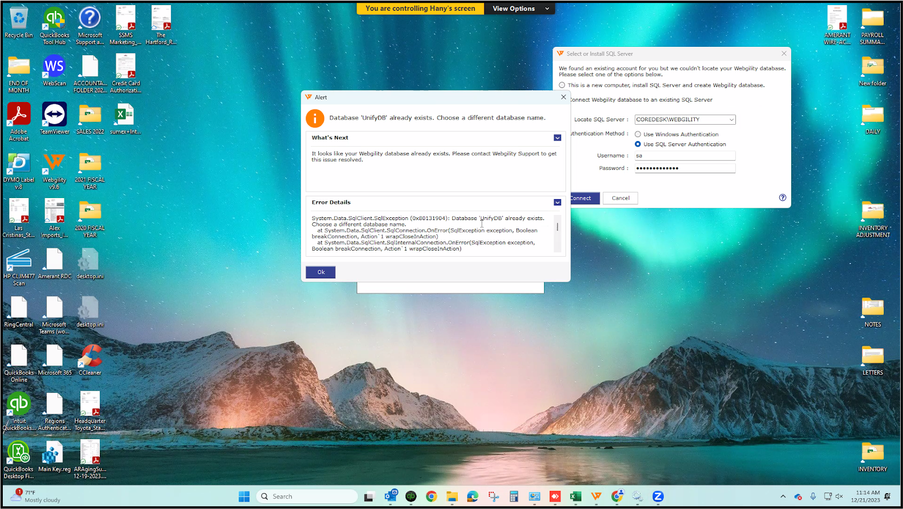Open the View Options menu

tap(520, 8)
